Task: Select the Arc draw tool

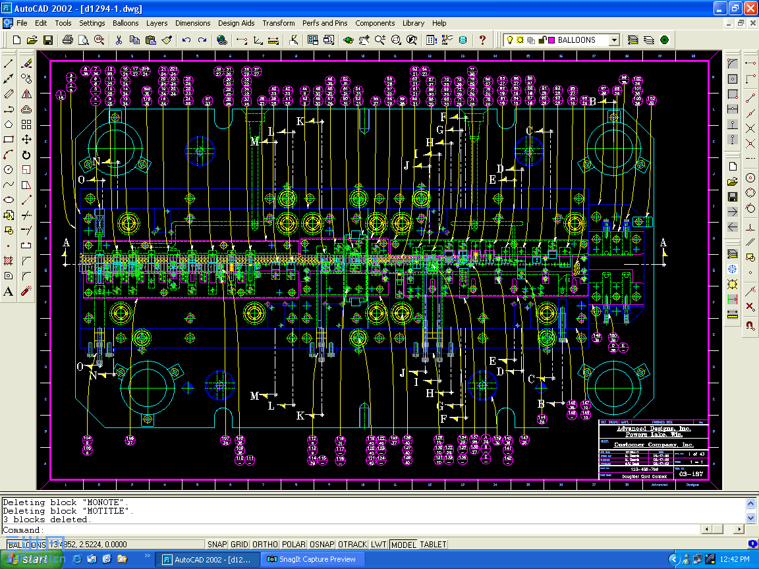Action: coord(8,154)
